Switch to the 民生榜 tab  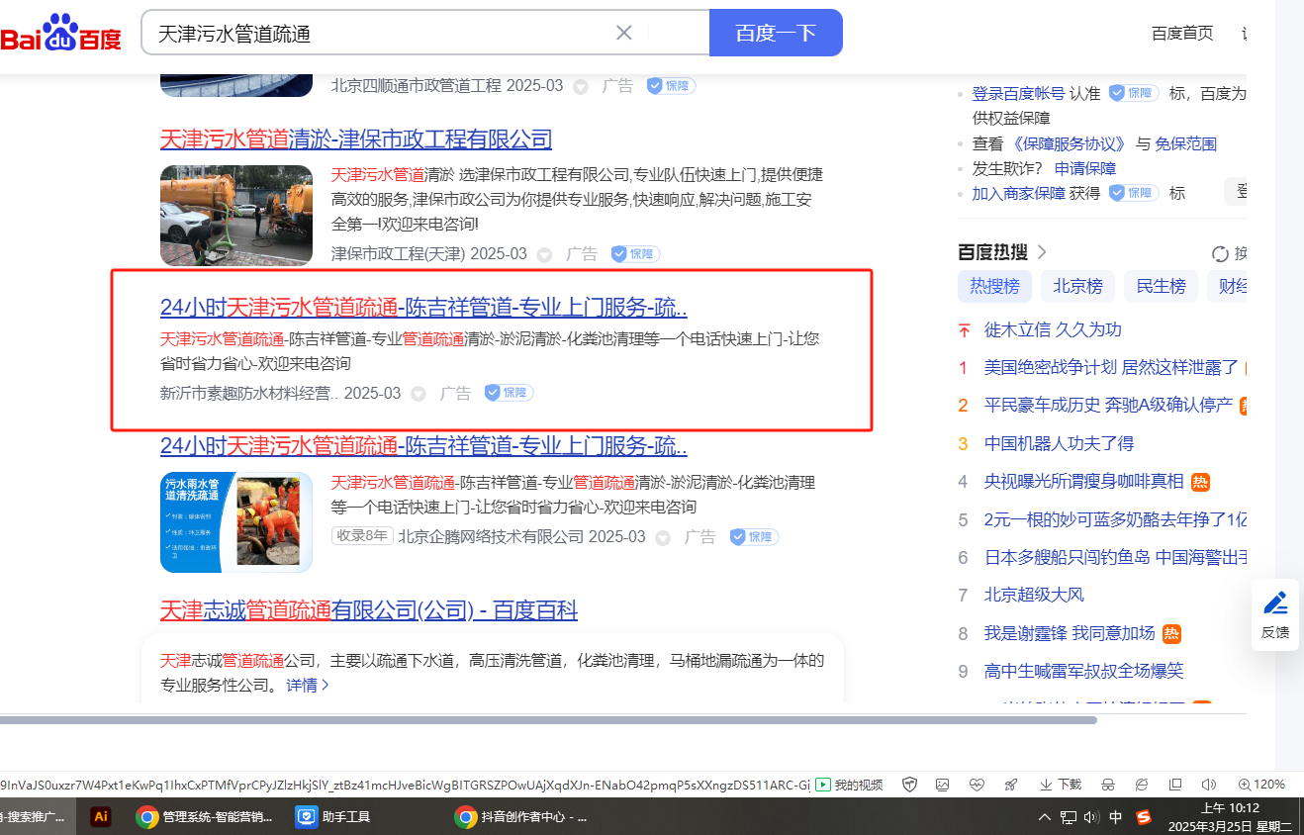coord(1161,287)
